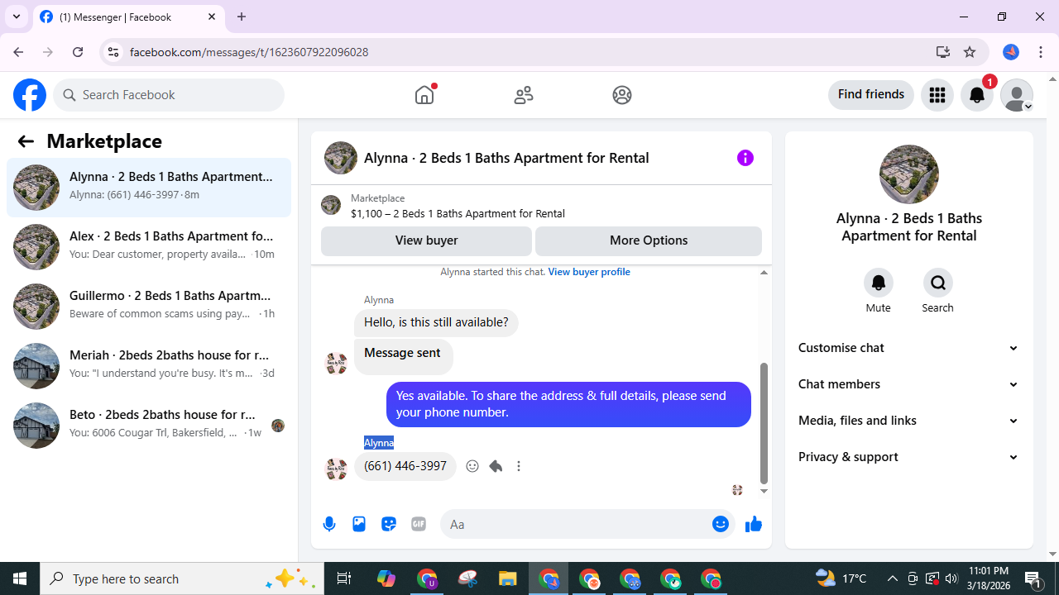Open Meriah 2beds 2baths house conversation

point(149,365)
